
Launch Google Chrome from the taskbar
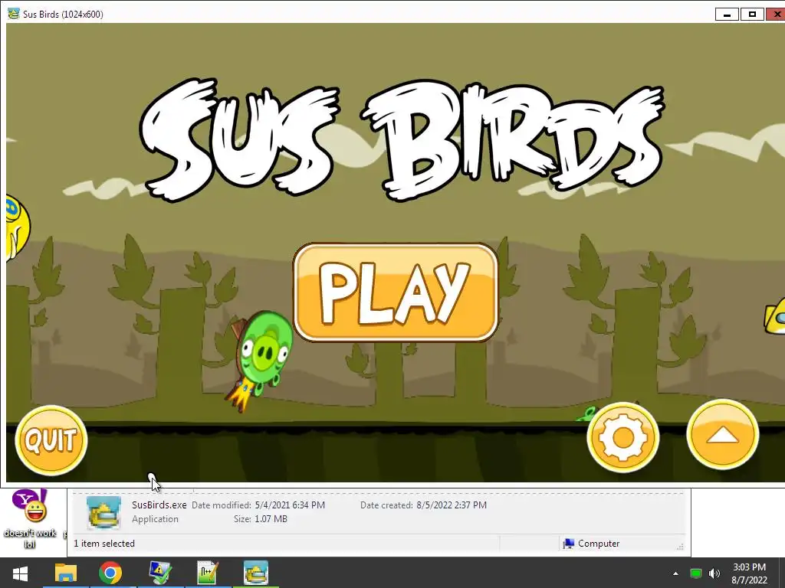click(110, 573)
